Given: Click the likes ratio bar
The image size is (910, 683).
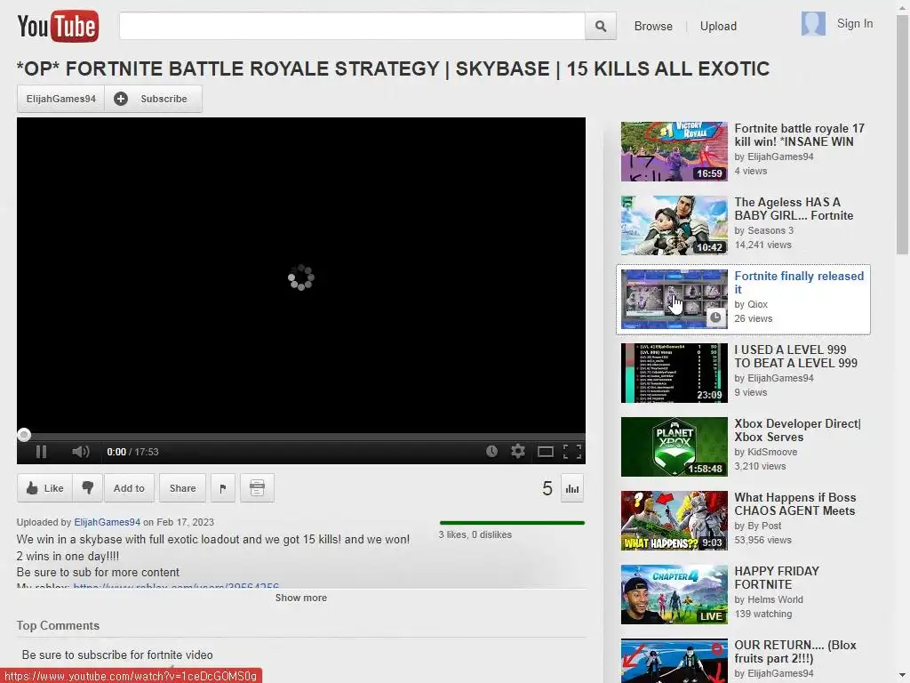Looking at the screenshot, I should [x=512, y=523].
